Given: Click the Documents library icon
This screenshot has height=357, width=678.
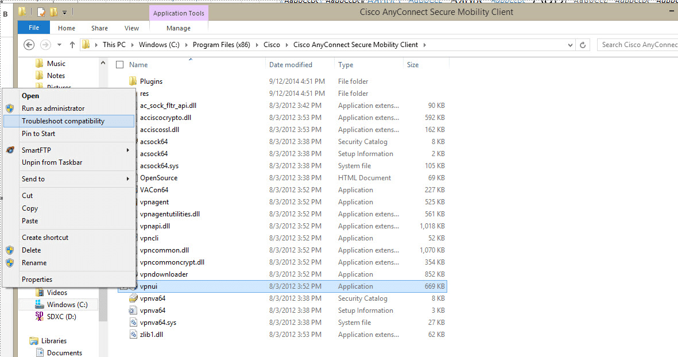Looking at the screenshot, I should (40, 352).
